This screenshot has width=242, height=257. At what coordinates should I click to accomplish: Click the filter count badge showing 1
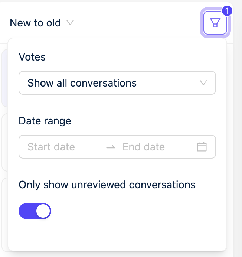[x=227, y=11]
